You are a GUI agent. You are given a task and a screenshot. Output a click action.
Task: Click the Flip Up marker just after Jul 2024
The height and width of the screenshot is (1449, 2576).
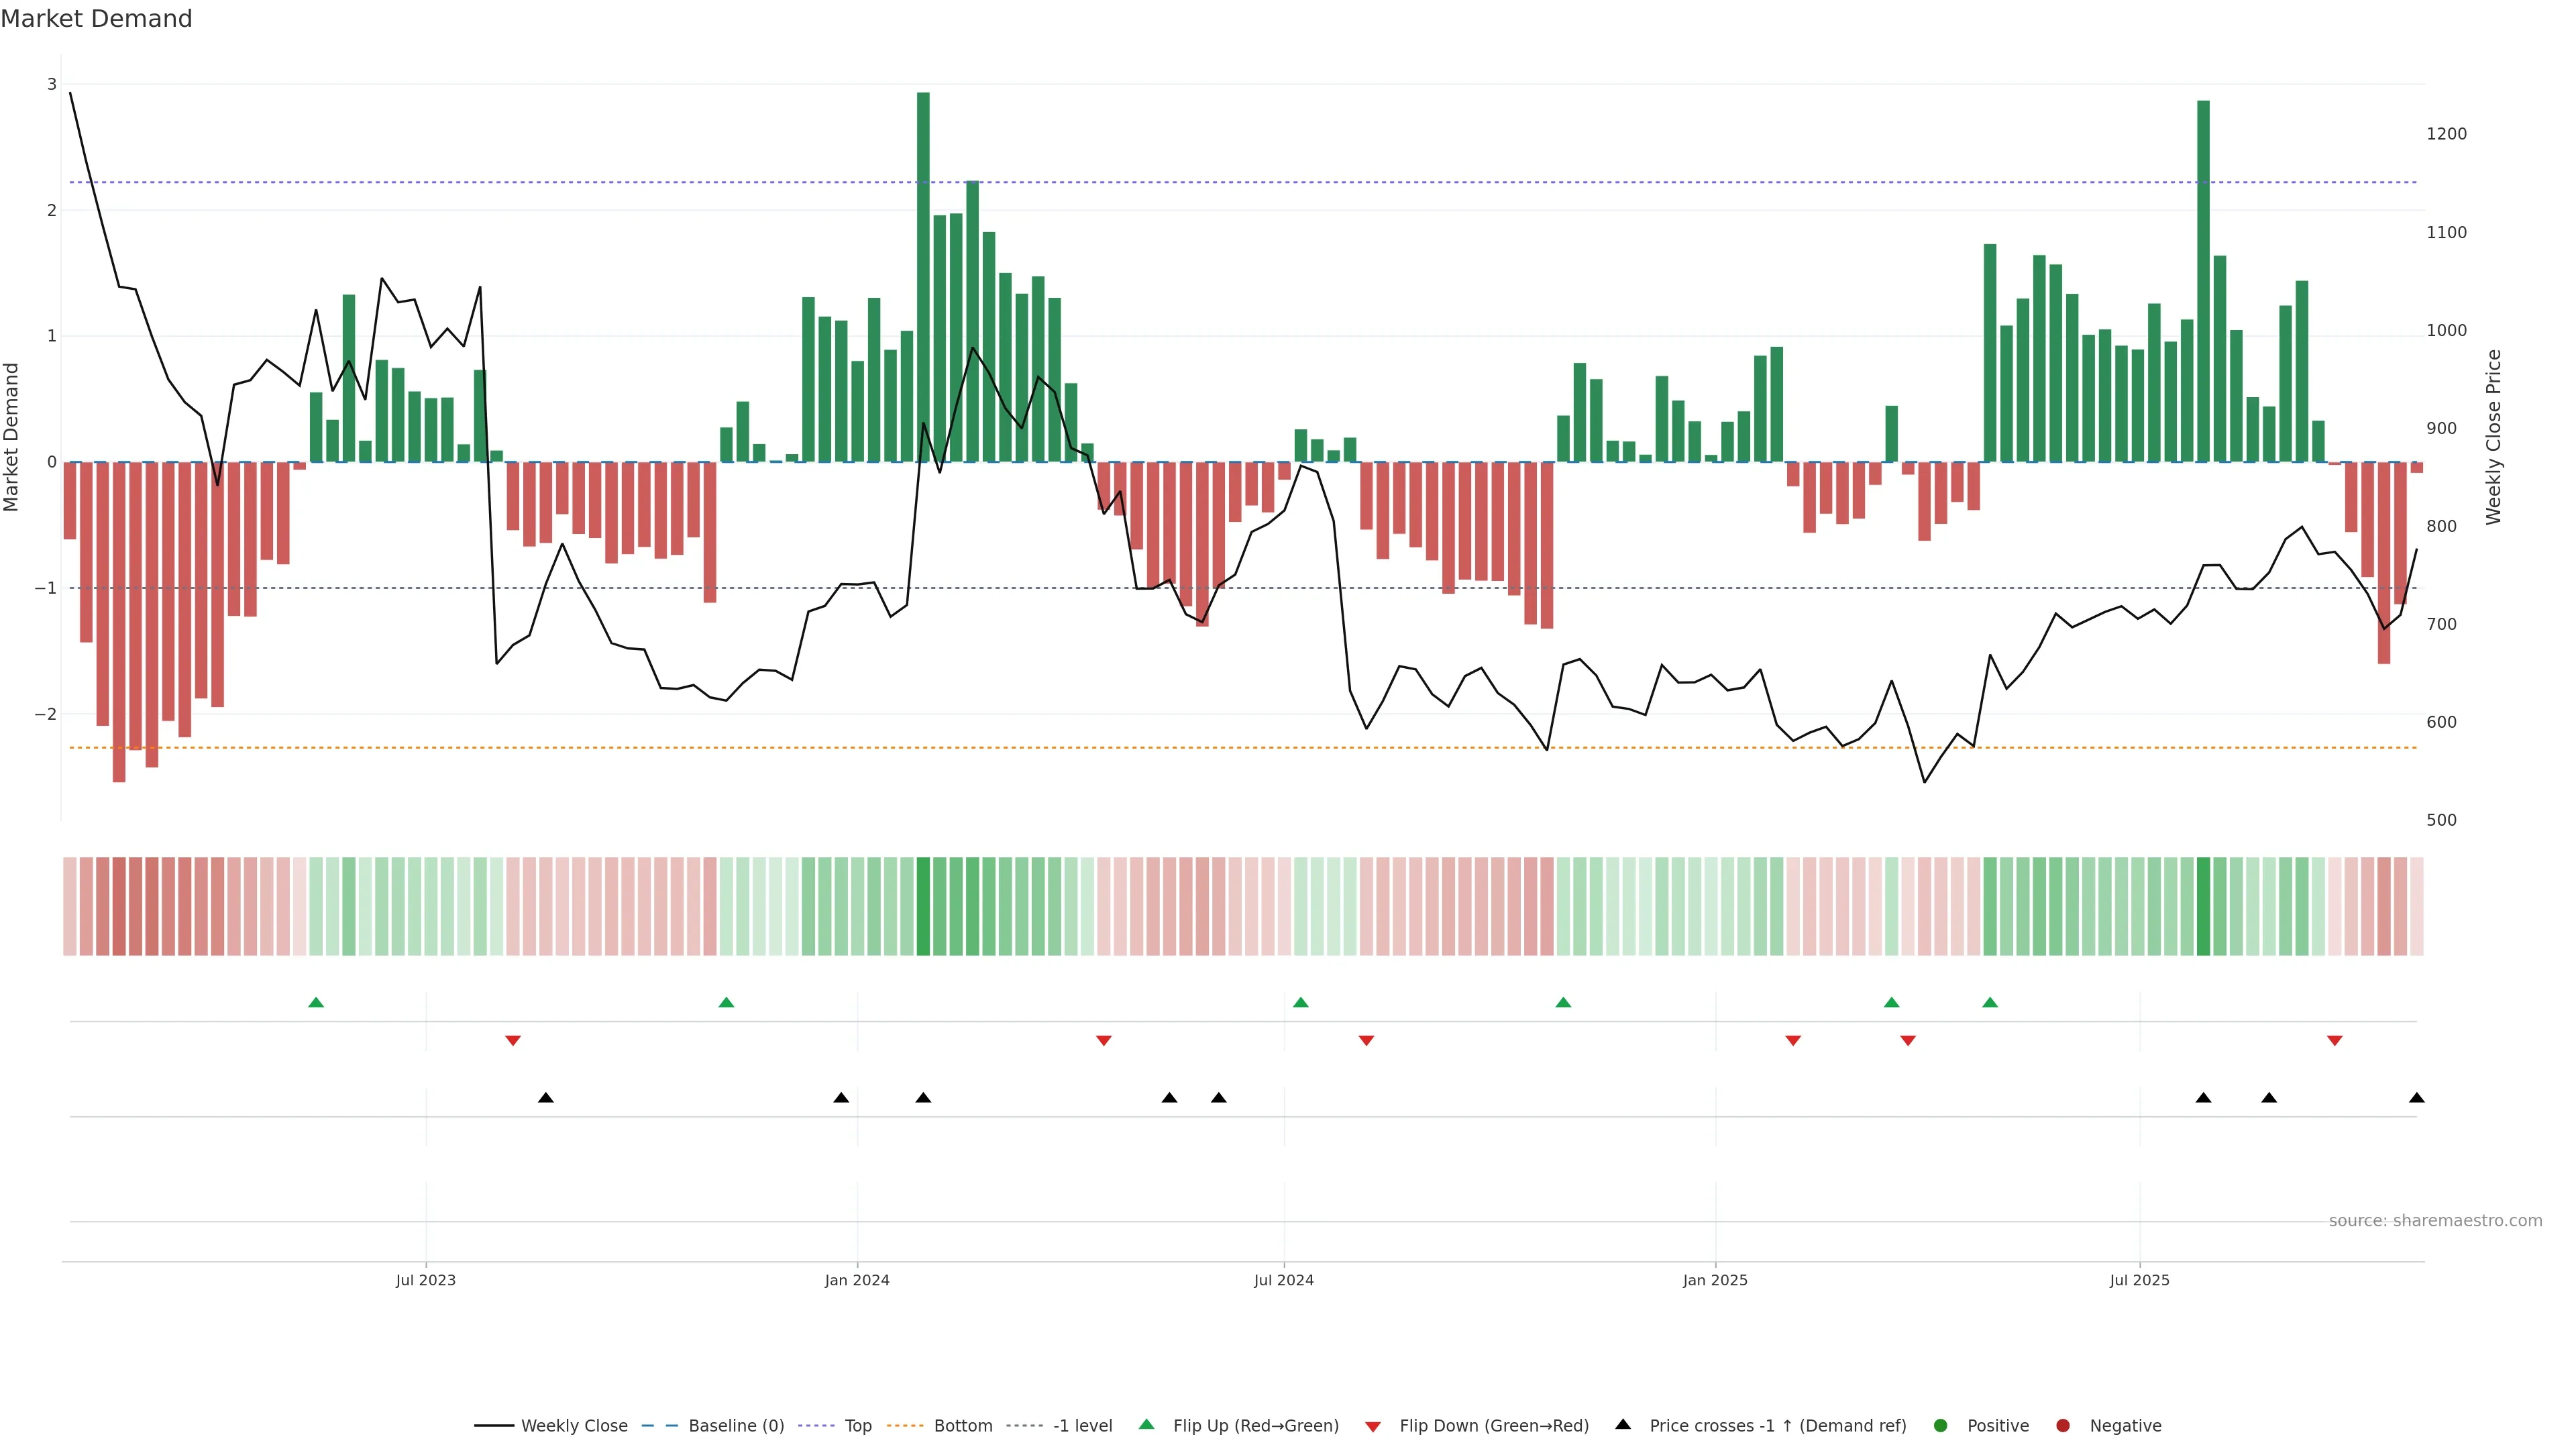[x=1300, y=1002]
